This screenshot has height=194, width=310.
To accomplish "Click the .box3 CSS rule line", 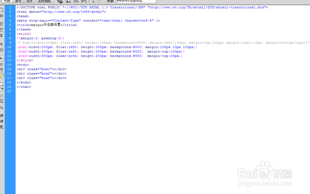I will click(x=100, y=56).
